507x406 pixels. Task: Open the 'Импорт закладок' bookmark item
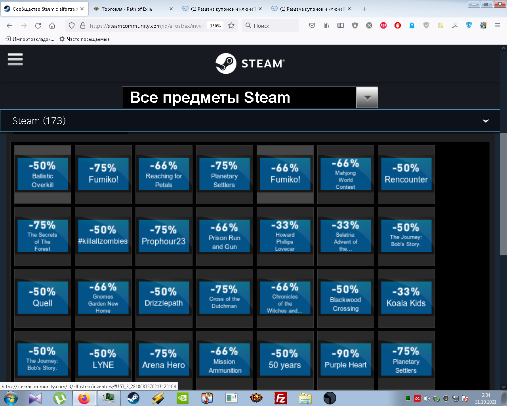[x=30, y=39]
